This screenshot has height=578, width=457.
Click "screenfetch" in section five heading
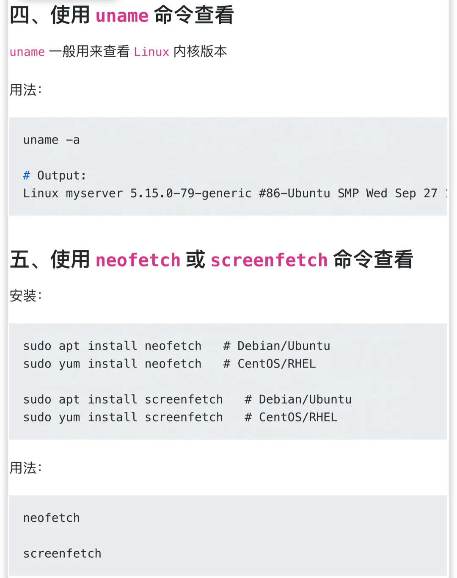269,260
